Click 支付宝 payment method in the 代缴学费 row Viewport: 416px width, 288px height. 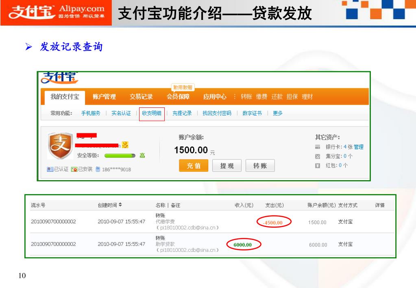tap(345, 222)
